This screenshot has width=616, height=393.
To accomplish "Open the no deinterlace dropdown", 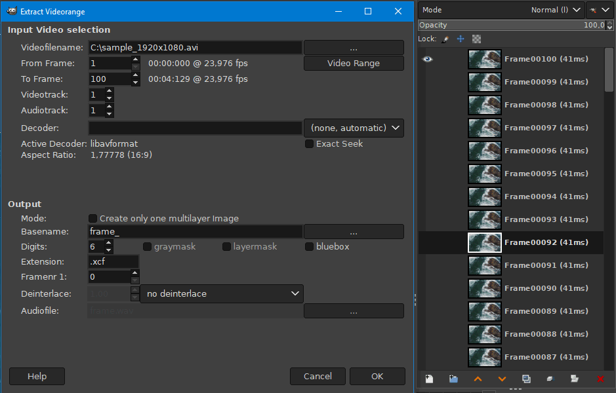I will point(222,294).
